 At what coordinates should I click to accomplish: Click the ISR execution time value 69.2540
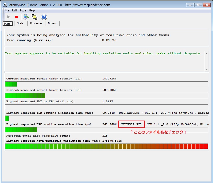click(x=109, y=113)
